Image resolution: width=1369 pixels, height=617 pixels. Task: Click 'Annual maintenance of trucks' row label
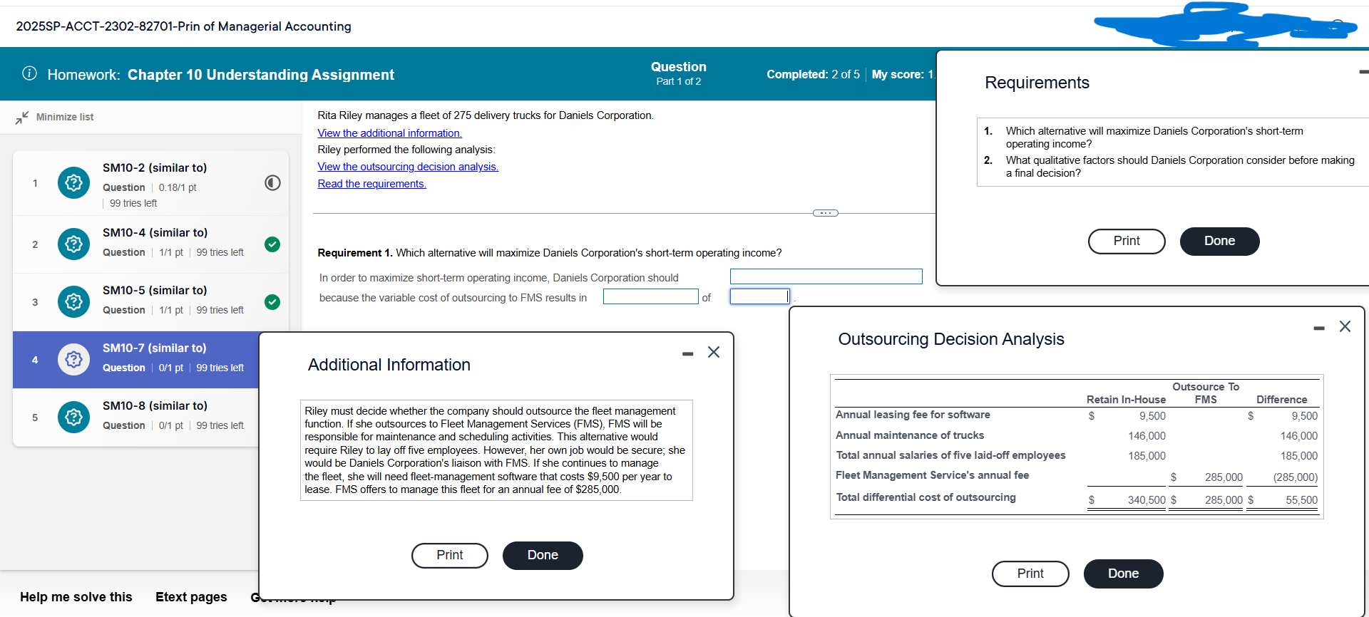[910, 435]
